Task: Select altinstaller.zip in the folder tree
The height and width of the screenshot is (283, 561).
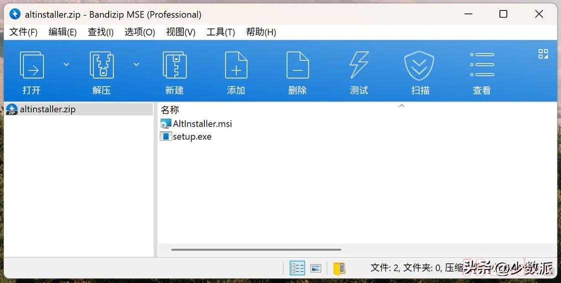Action: pos(48,109)
